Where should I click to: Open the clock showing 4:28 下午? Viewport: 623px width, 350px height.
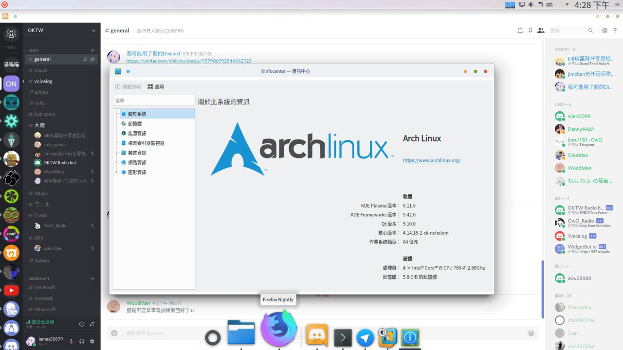[x=592, y=5]
